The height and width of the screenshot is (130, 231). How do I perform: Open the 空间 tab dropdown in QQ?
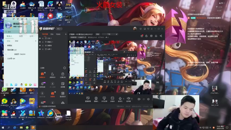pos(34,36)
